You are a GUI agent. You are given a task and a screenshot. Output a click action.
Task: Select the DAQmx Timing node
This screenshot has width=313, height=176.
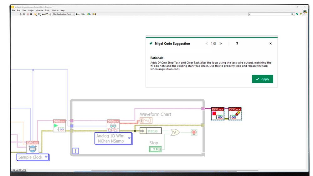tap(33, 147)
